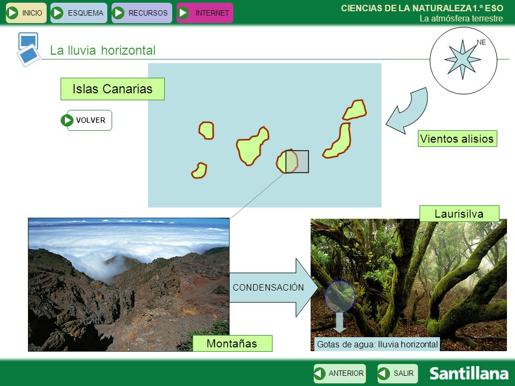
Task: Click the CIENCIAS DE LA NATURALEZA title
Action: 422,8
